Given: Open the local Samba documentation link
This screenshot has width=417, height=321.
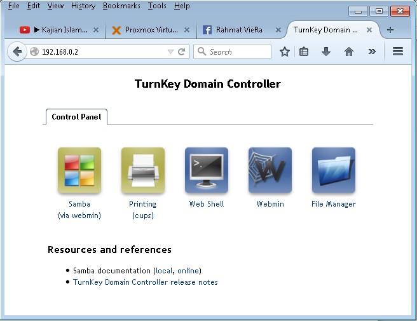Looking at the screenshot, I should point(165,271).
